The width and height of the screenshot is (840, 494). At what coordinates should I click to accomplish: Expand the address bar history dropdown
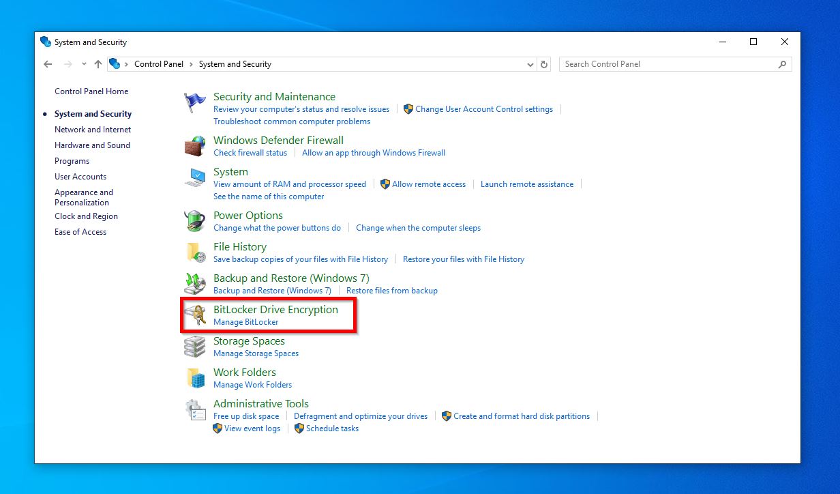tap(531, 64)
